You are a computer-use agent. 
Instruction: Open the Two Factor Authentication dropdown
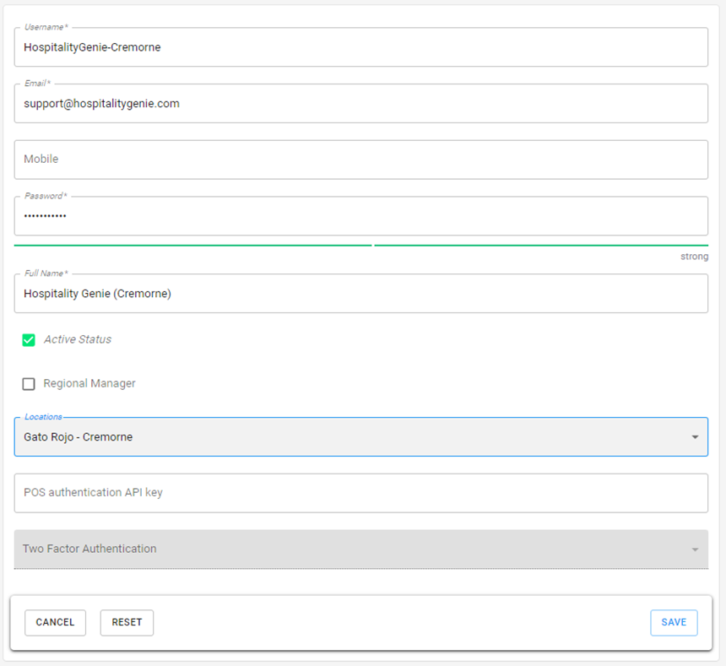click(x=360, y=550)
